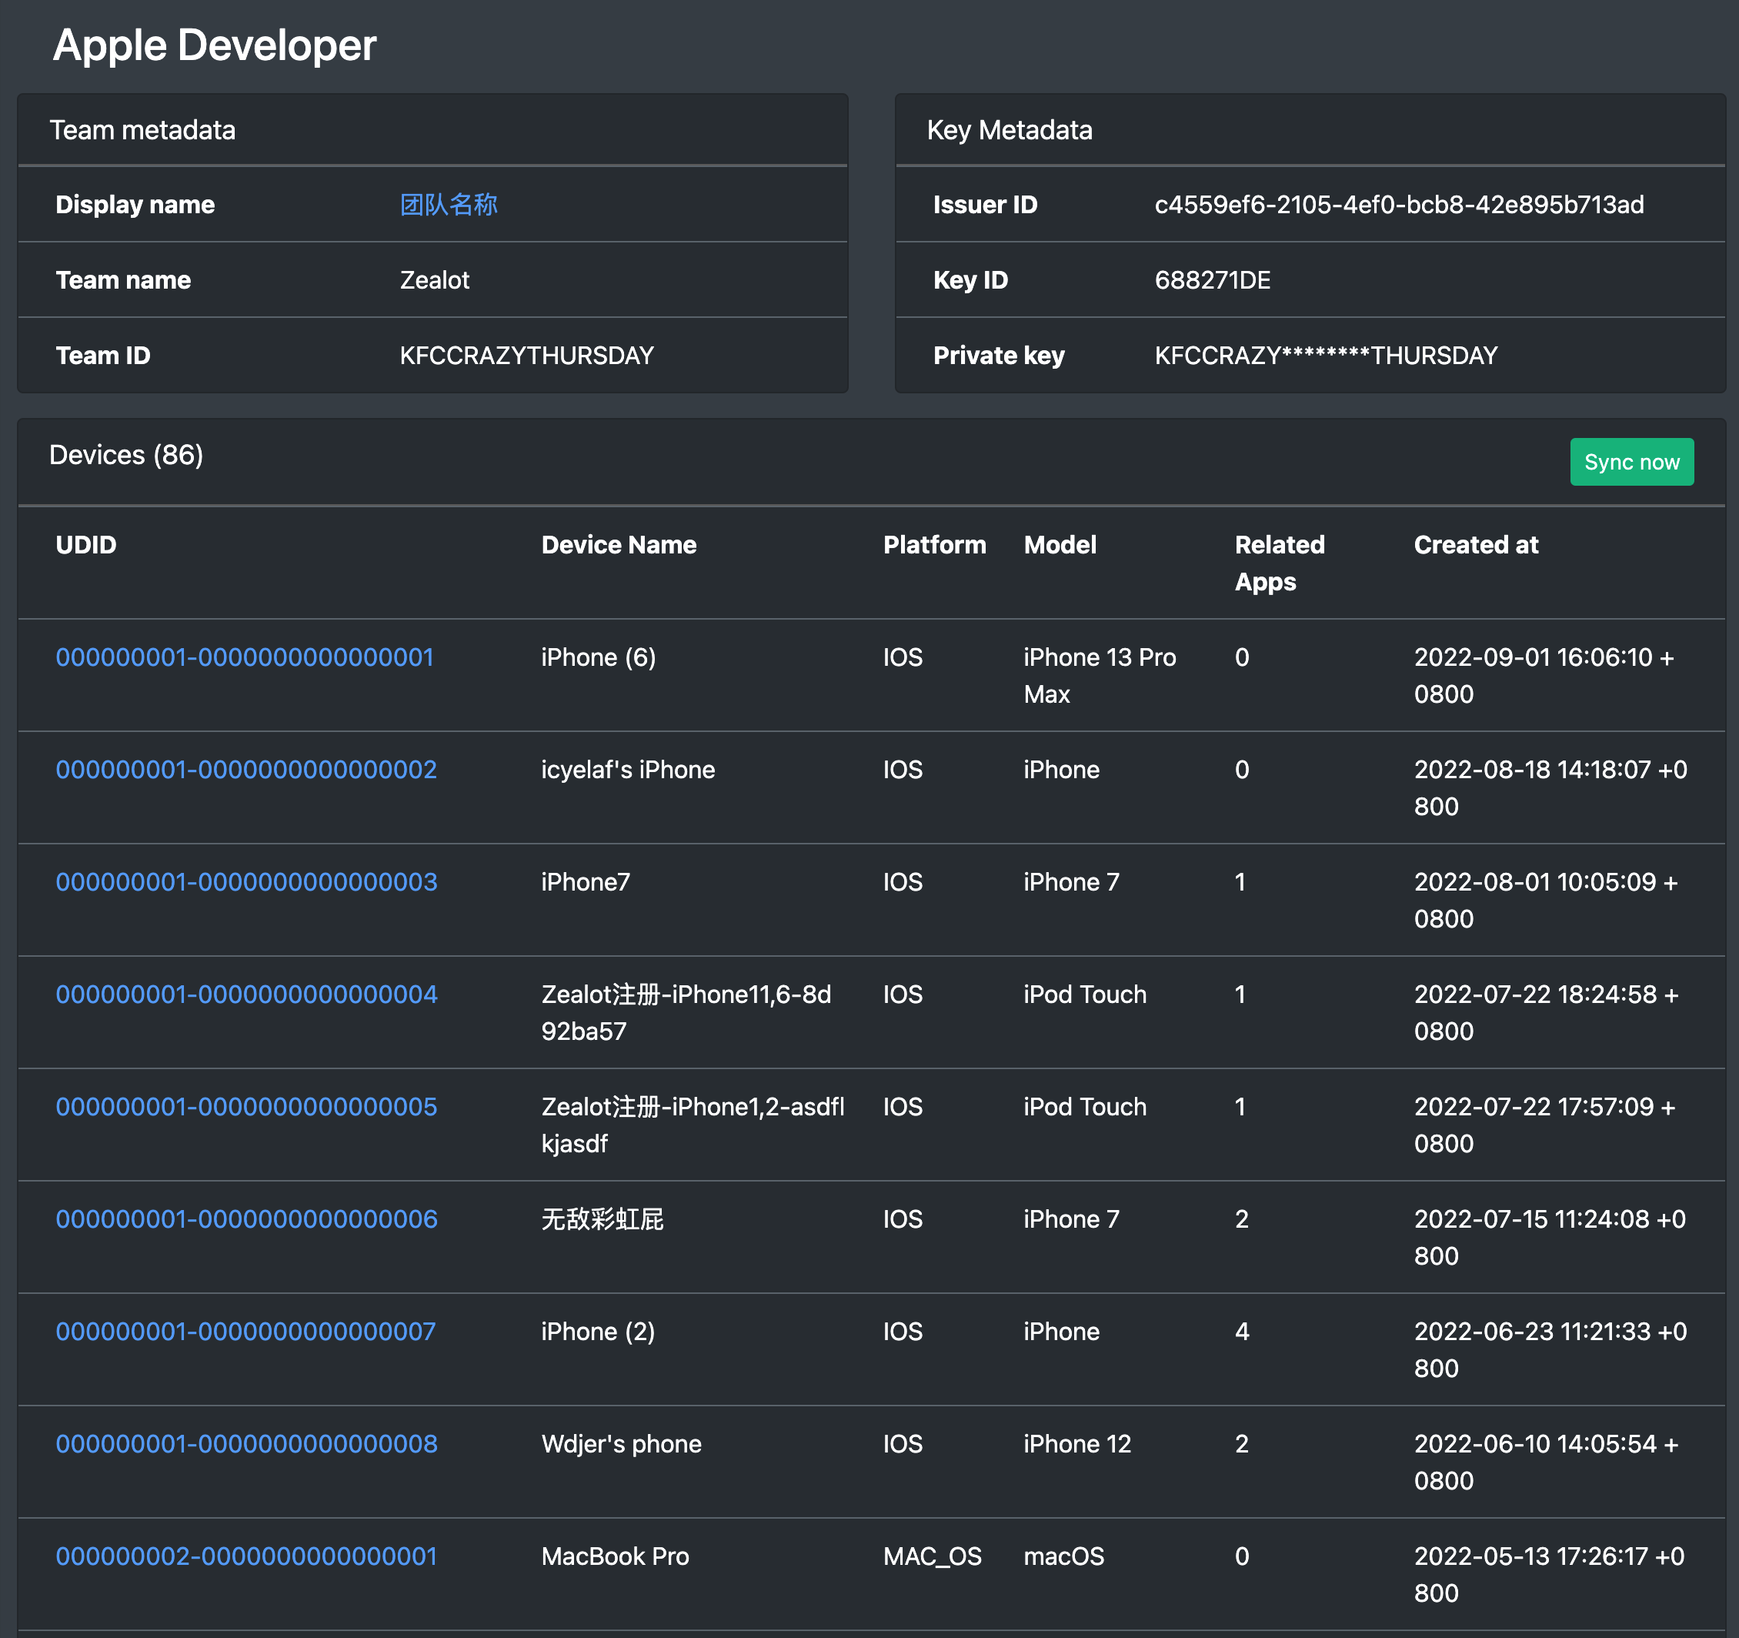The width and height of the screenshot is (1739, 1638).
Task: Click the Issuer ID label
Action: pyautogui.click(x=985, y=205)
